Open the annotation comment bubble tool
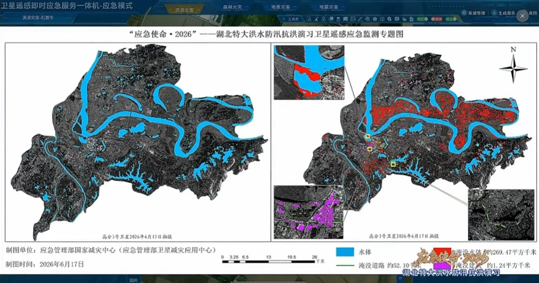The width and height of the screenshot is (539, 283). pyautogui.click(x=396, y=19)
